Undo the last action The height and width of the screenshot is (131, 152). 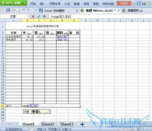point(23,10)
